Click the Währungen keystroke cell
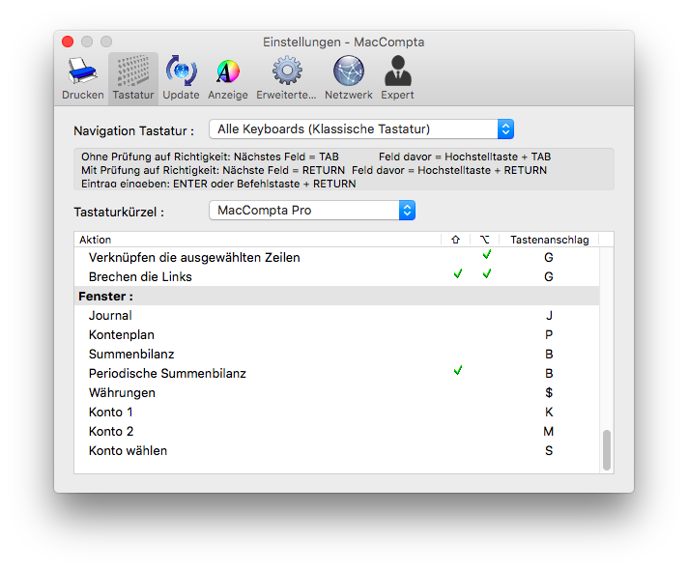The width and height of the screenshot is (688, 570). pyautogui.click(x=548, y=393)
